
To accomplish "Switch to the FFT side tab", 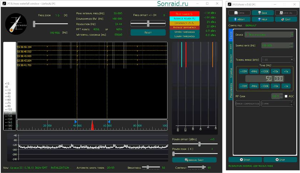I will [231, 46].
